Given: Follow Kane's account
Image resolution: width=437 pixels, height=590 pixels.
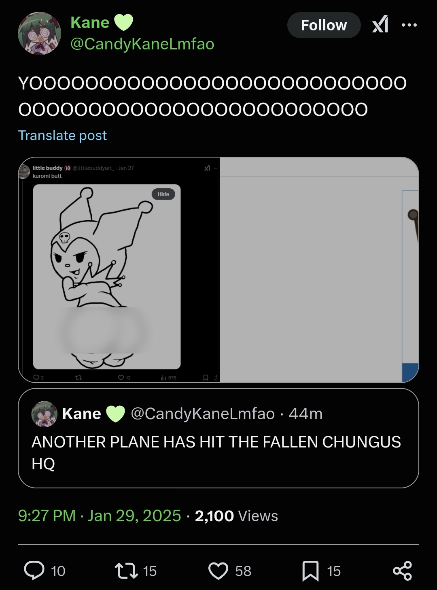Looking at the screenshot, I should point(324,25).
